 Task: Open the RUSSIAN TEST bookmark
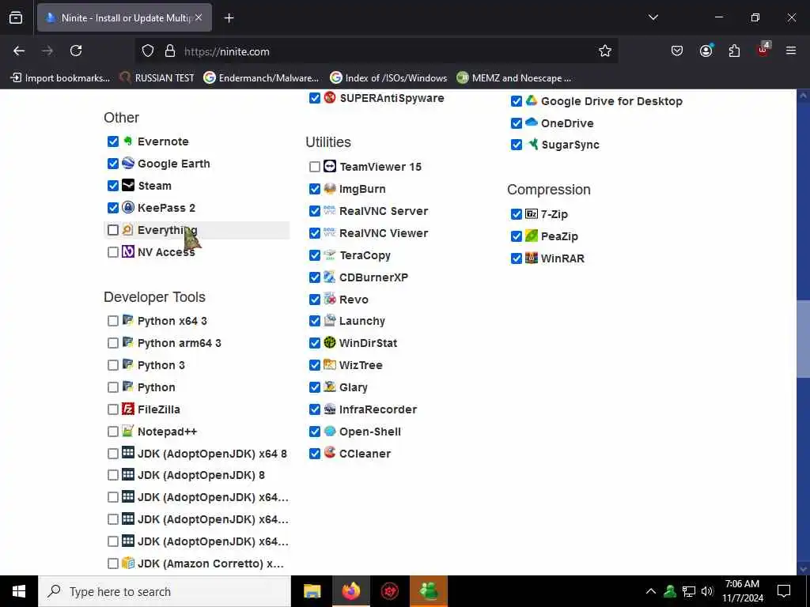tap(157, 78)
